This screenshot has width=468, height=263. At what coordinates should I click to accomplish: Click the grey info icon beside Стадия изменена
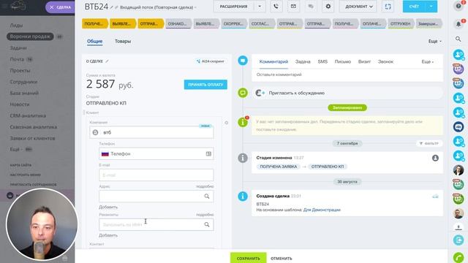(243, 158)
